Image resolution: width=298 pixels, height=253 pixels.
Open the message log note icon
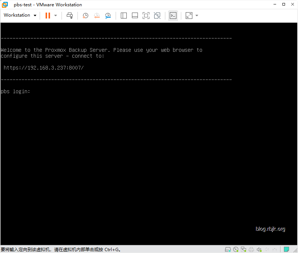pyautogui.click(x=287, y=250)
